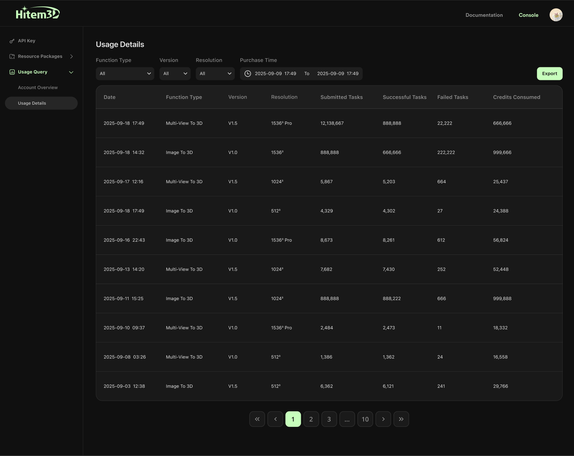Viewport: 574px width, 456px height.
Task: Collapse the Usage Query section chevron
Action: [71, 72]
